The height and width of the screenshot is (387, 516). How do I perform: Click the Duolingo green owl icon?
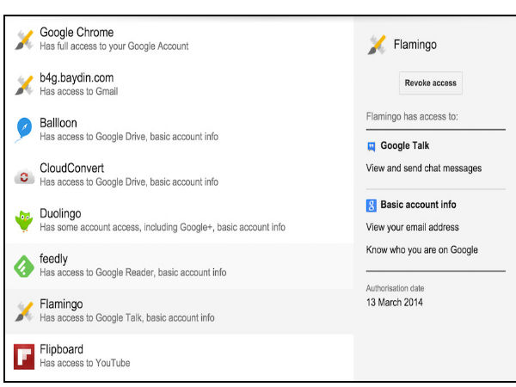[23, 220]
